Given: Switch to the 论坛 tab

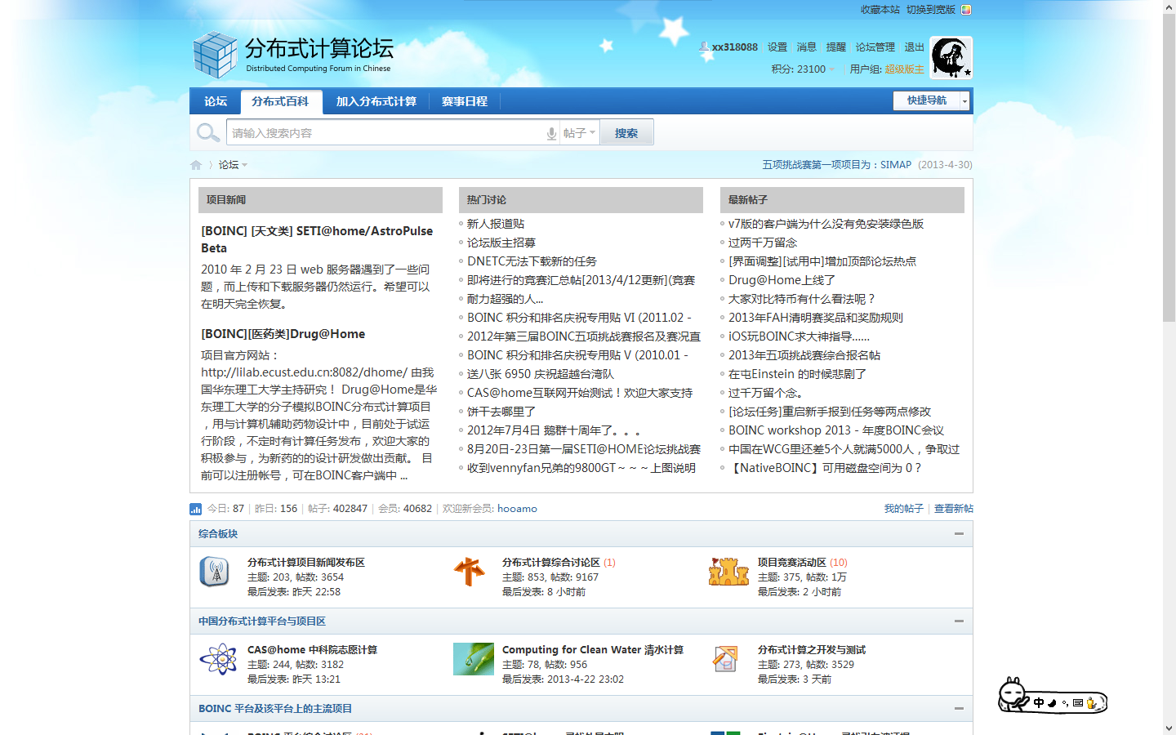Looking at the screenshot, I should coord(216,101).
